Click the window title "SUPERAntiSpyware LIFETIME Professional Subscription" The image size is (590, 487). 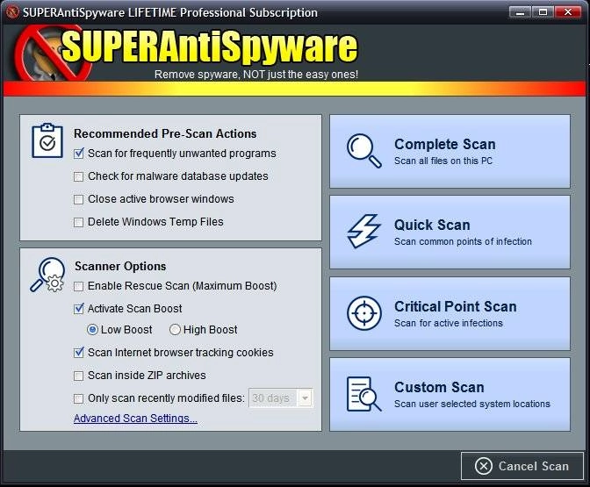point(170,12)
